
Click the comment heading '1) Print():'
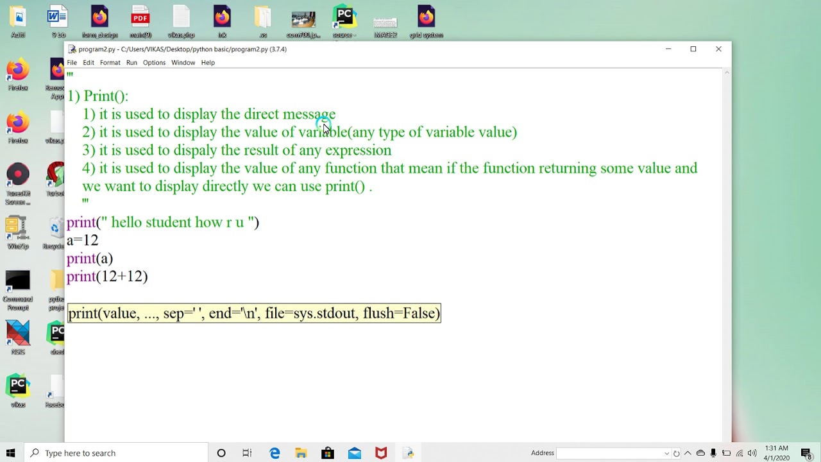[98, 96]
